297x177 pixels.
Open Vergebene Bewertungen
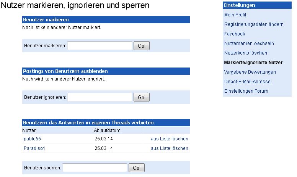click(250, 72)
